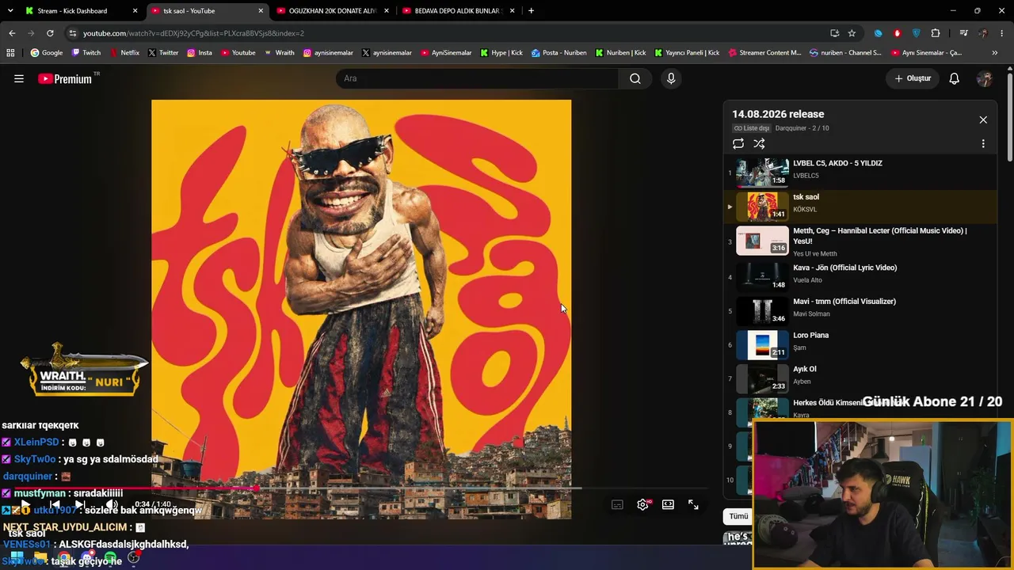
Task: Play Loro Piana by Şam
Action: tap(861, 344)
